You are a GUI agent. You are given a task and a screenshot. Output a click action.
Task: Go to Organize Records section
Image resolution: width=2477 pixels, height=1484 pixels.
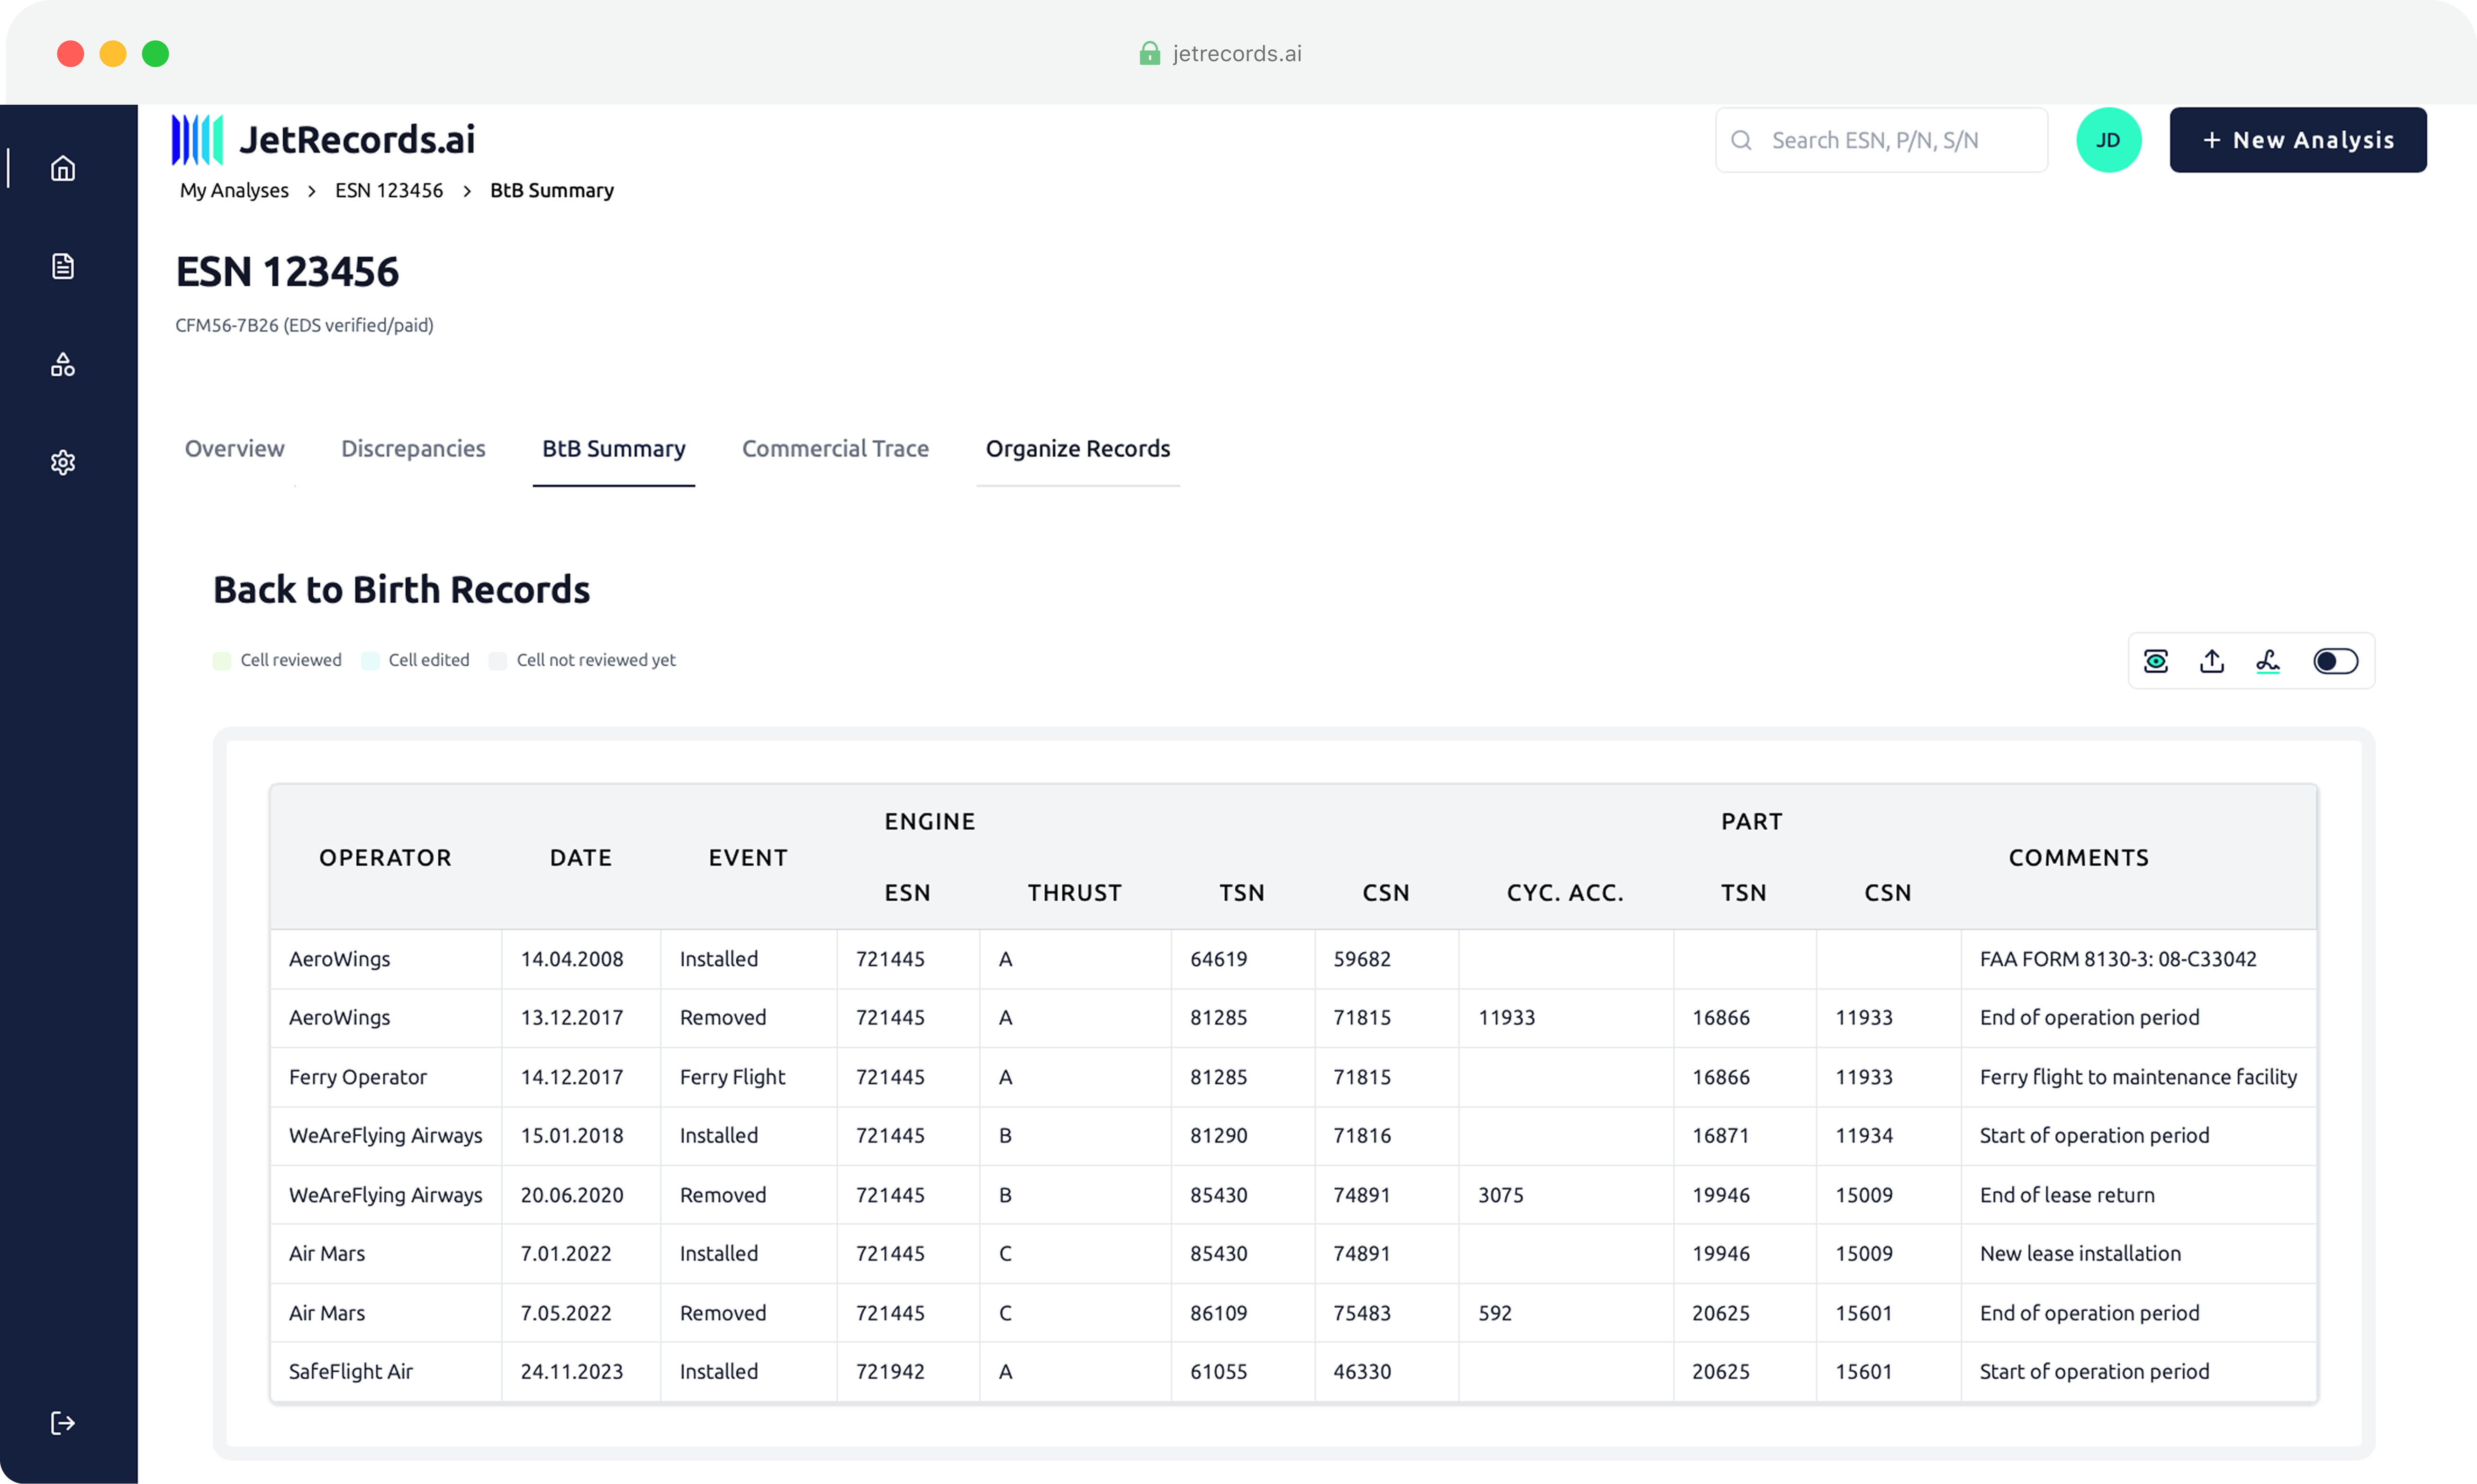[x=1078, y=448]
